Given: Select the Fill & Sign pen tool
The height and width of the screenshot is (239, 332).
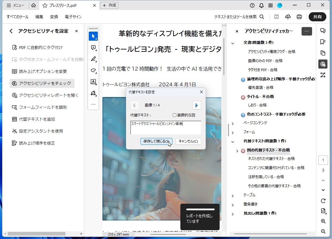Looking at the screenshot, I should [93, 93].
